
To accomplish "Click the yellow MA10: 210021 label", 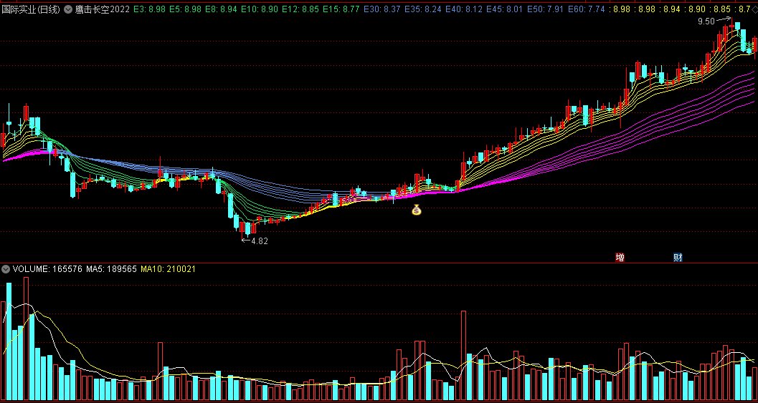I will pos(169,269).
